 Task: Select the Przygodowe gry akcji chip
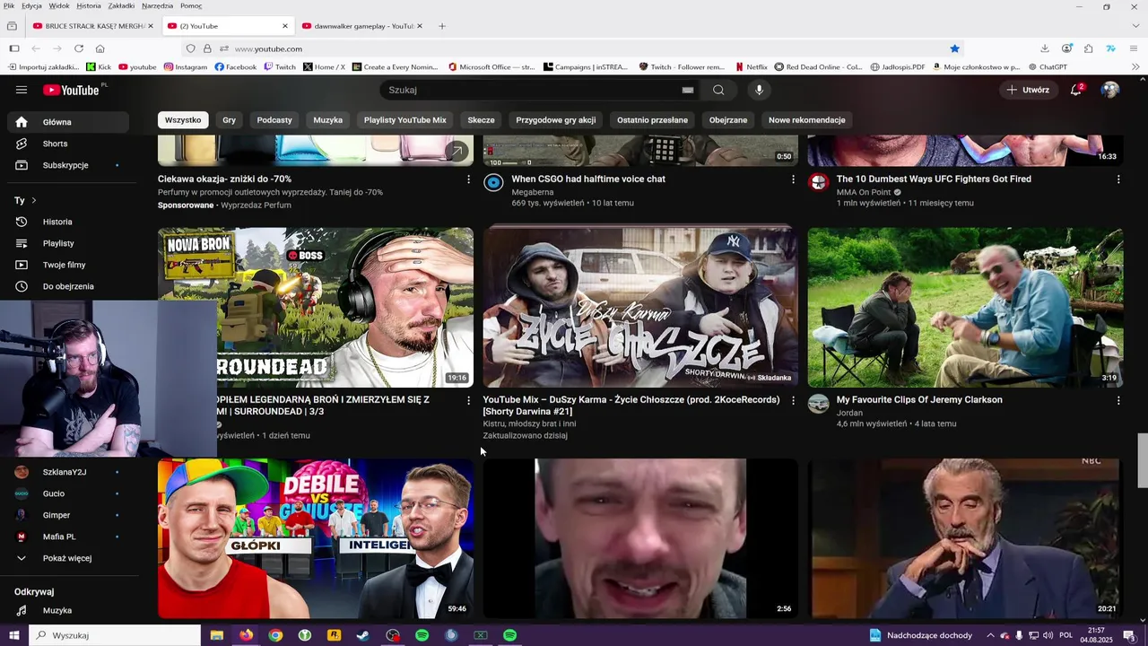point(556,120)
